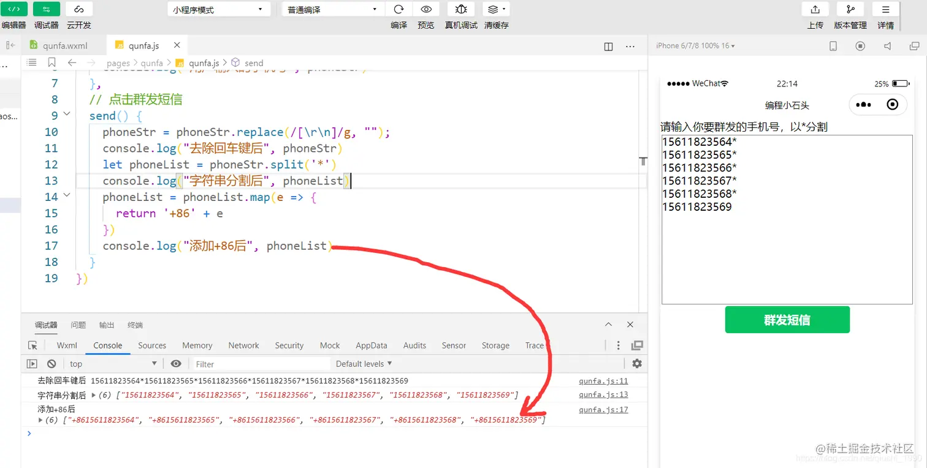927x468 pixels.
Task: Navigate back with the left arrow
Action: [72, 62]
